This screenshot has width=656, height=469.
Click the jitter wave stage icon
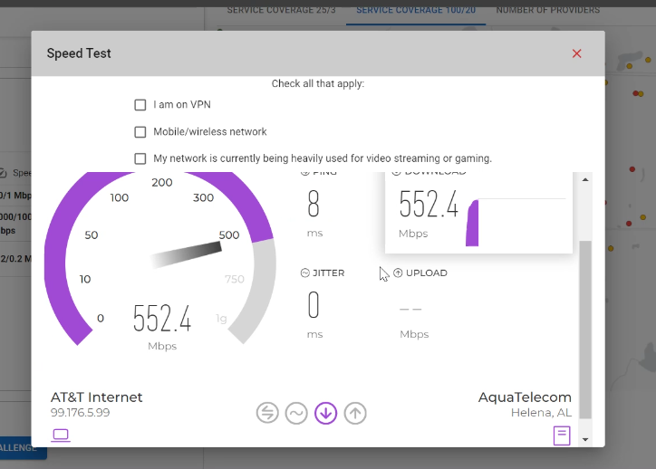click(296, 413)
